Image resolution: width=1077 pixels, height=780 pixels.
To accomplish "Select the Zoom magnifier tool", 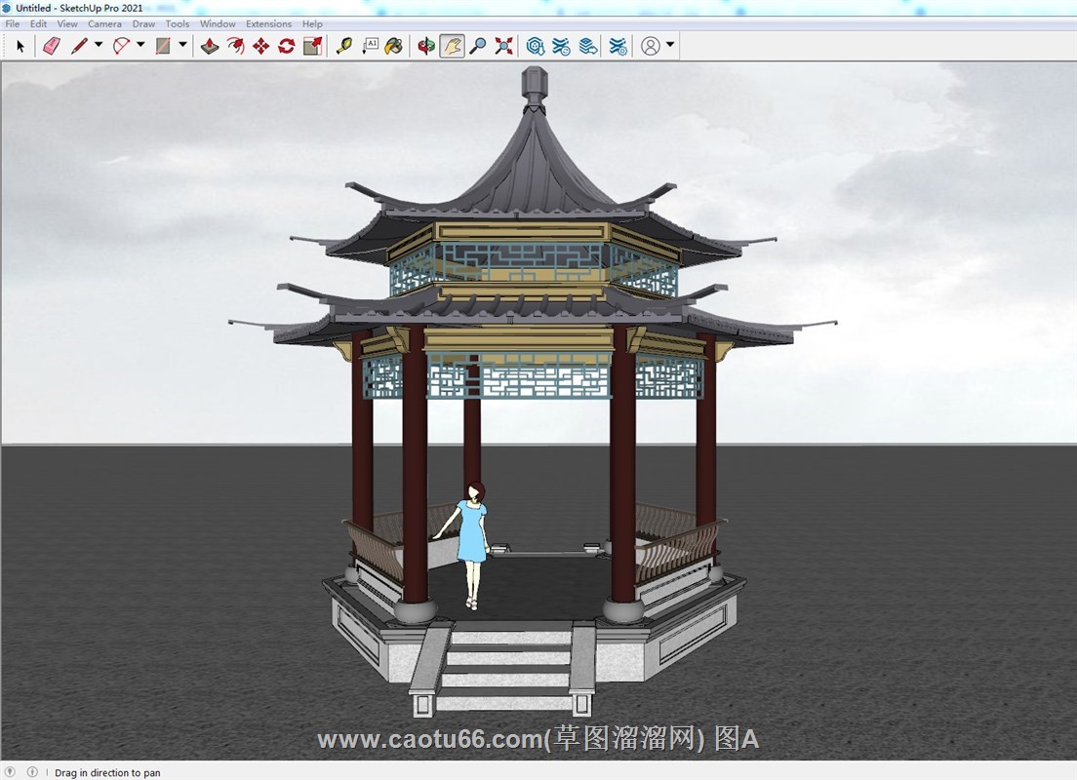I will click(x=477, y=46).
